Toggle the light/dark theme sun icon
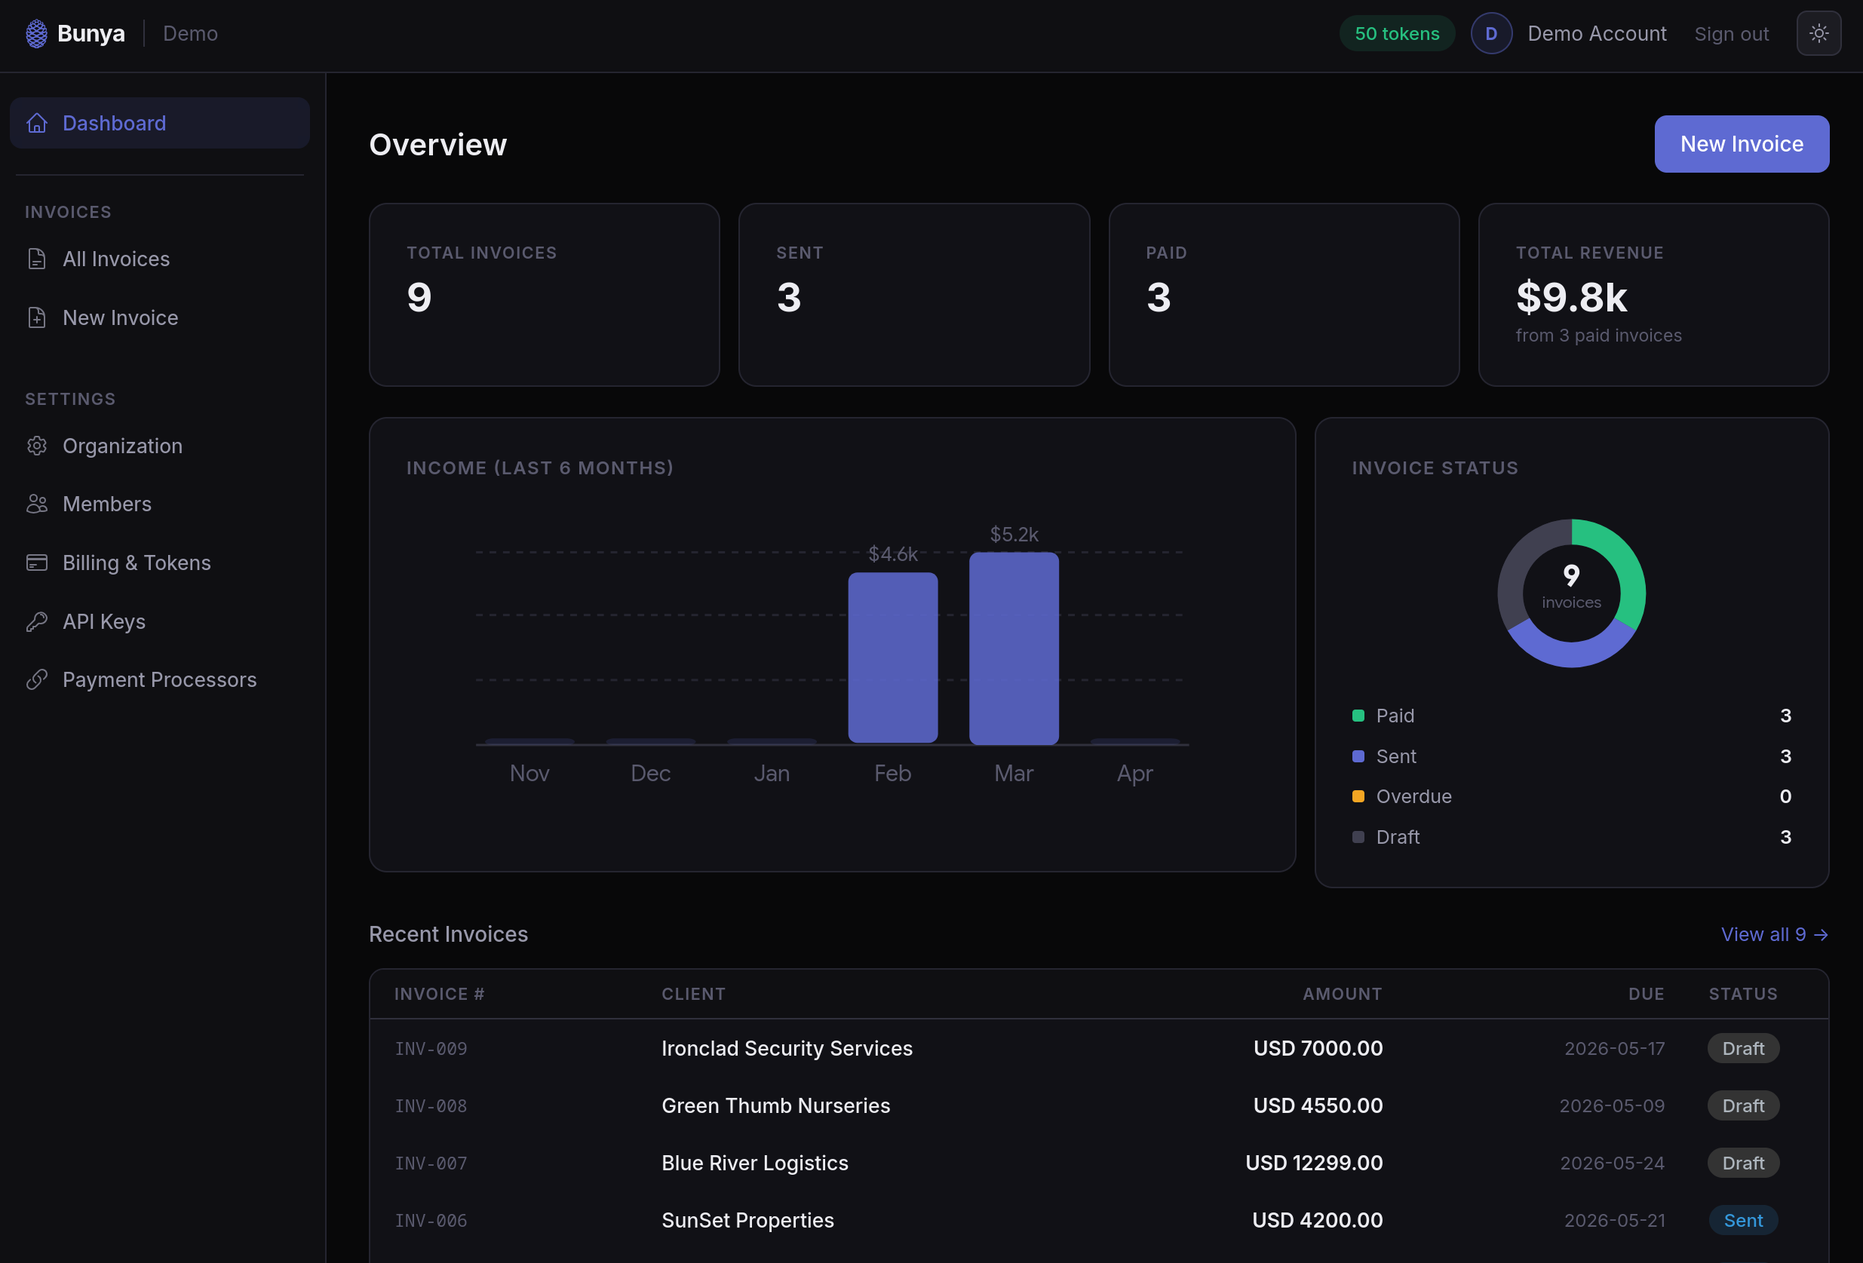This screenshot has width=1863, height=1263. (x=1818, y=34)
